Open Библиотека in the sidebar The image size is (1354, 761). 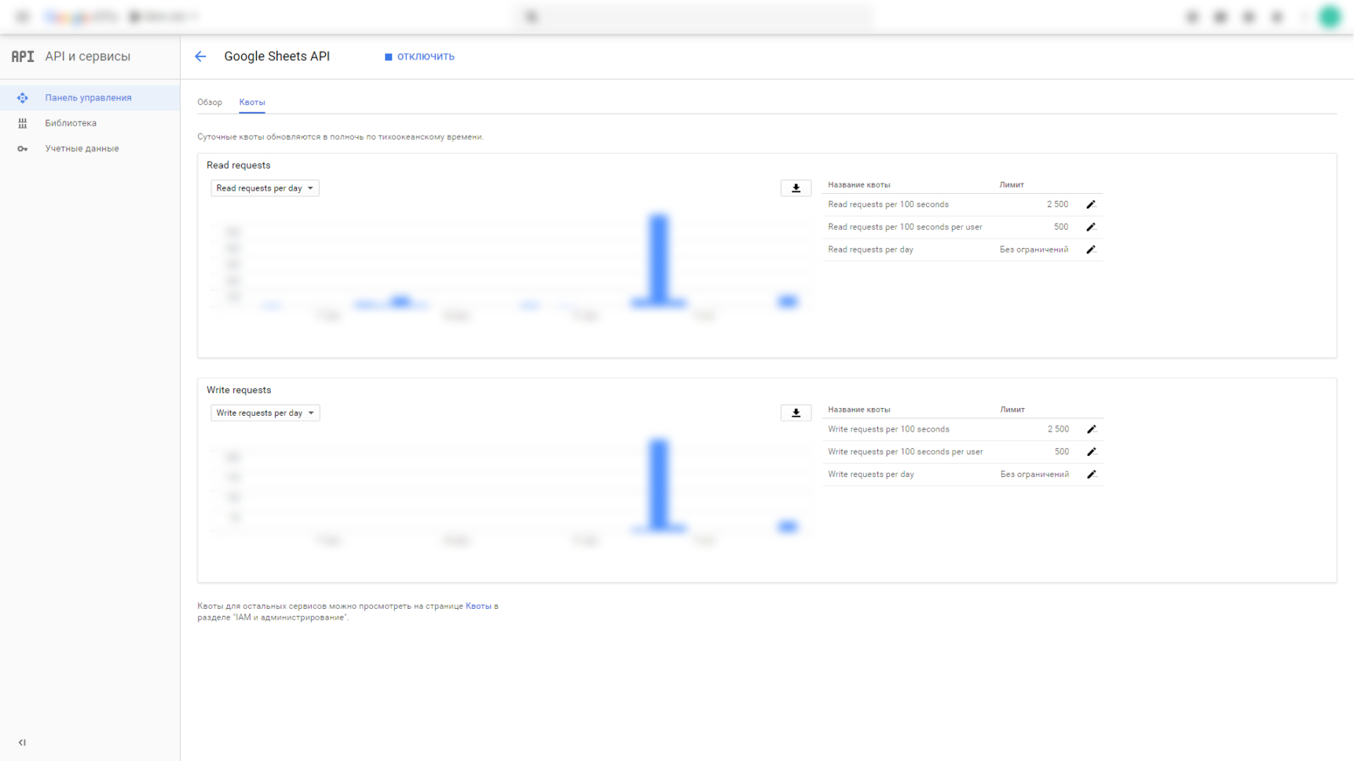[90, 123]
